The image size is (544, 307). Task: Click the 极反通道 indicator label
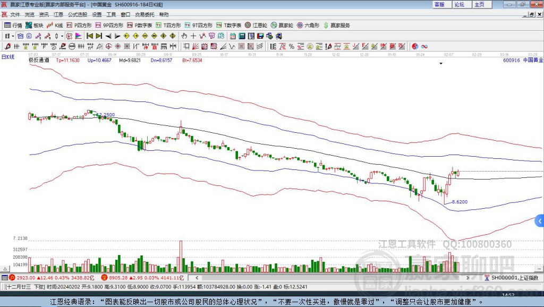pyautogui.click(x=39, y=60)
